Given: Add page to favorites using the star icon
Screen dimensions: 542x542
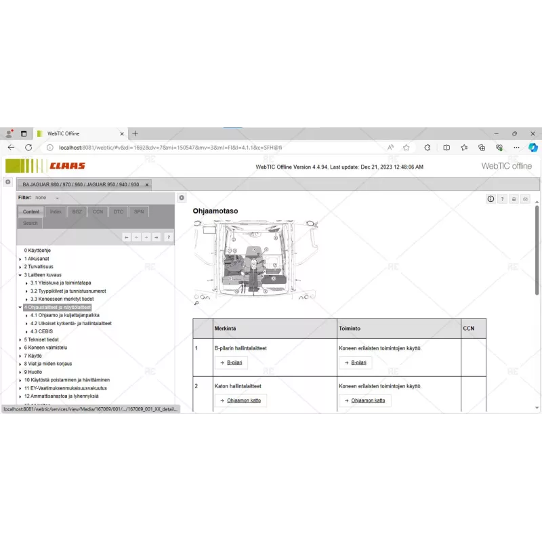Looking at the screenshot, I should [405, 147].
